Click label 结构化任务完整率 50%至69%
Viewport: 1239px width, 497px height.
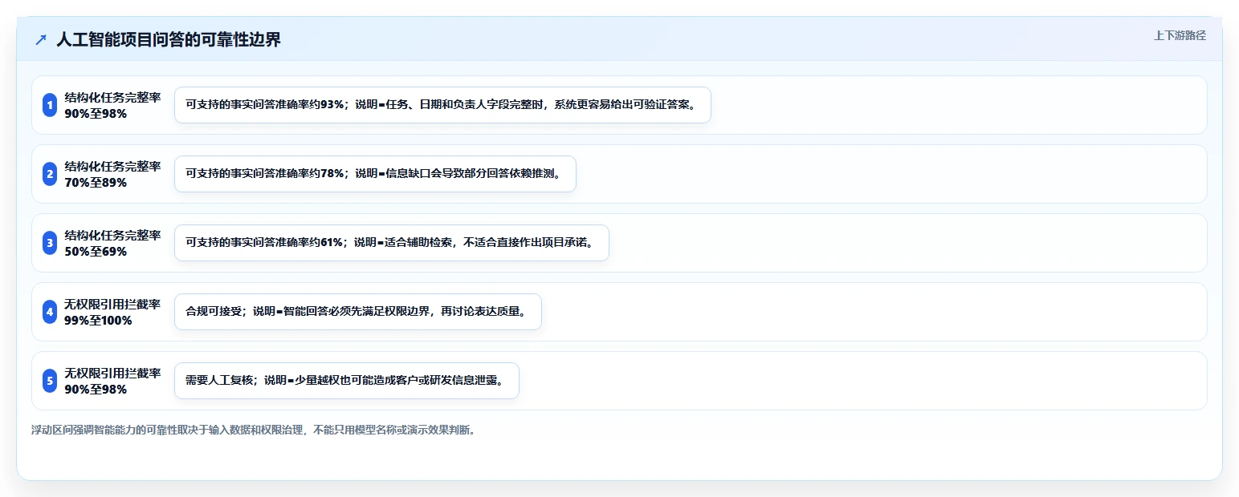tap(112, 243)
